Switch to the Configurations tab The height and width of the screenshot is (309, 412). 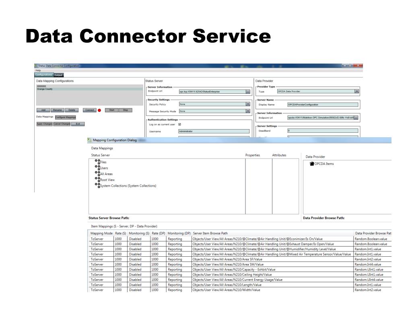click(44, 75)
